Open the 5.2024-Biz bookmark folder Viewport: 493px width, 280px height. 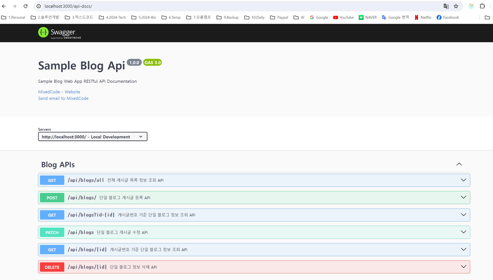(x=144, y=18)
